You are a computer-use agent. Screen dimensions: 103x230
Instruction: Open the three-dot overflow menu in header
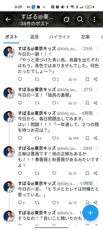pyautogui.click(x=94, y=19)
